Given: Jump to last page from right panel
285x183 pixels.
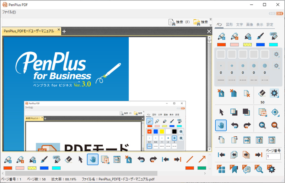Looking at the screenshot, I should pyautogui.click(x=259, y=155).
